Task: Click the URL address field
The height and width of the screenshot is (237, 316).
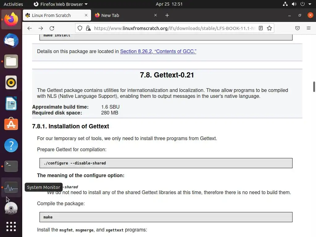Action: 175,28
